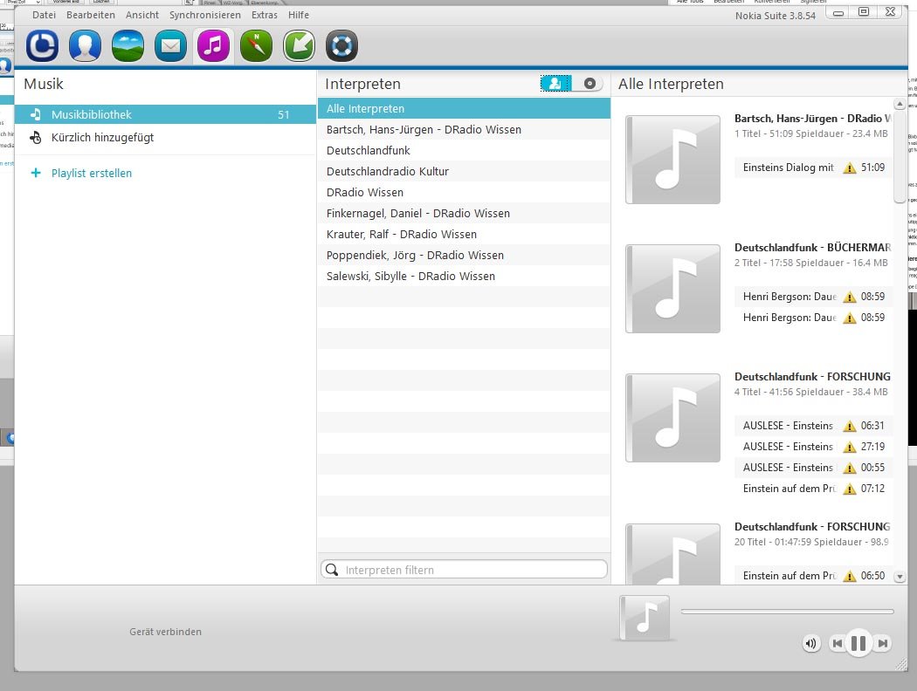This screenshot has width=917, height=691.
Task: Open the Datei menu
Action: click(44, 15)
